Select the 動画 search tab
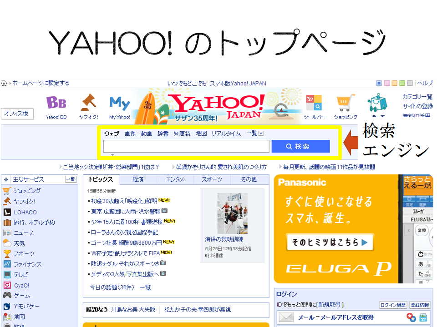Viewport: 437px width, 327px height. pos(147,134)
